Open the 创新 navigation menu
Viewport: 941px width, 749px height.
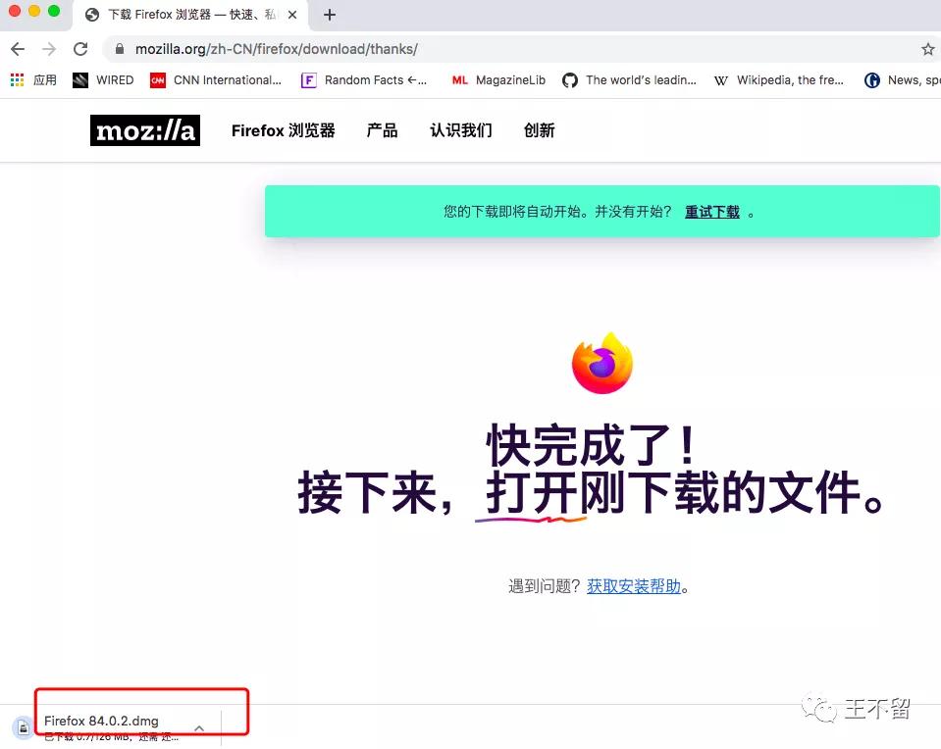539,130
